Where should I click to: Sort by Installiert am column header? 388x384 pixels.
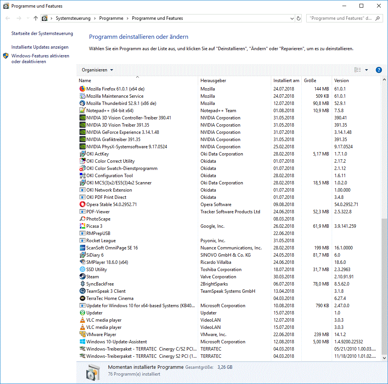pos(286,80)
